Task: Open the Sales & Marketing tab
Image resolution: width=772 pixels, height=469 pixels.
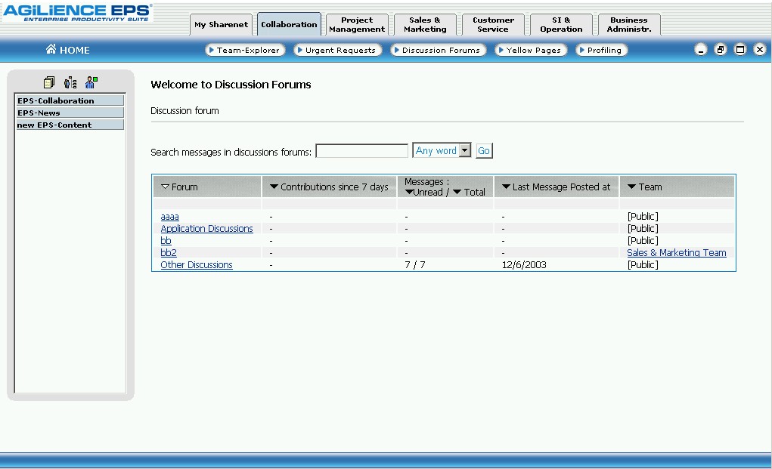Action: 425,25
